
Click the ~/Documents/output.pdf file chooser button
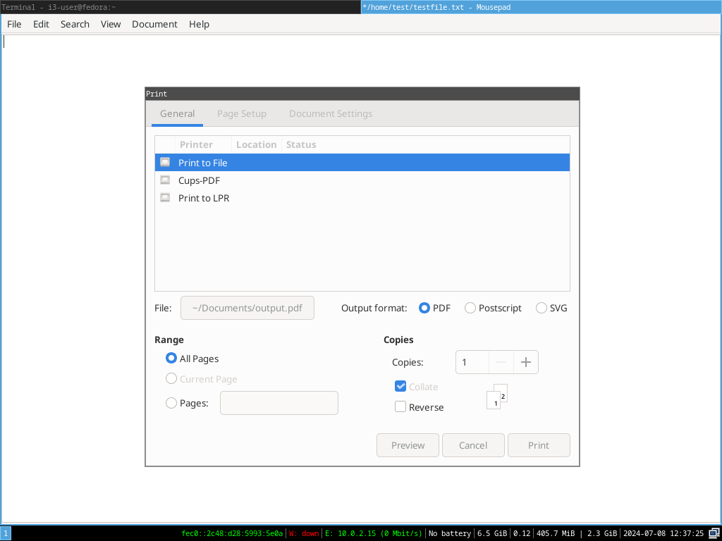click(247, 308)
